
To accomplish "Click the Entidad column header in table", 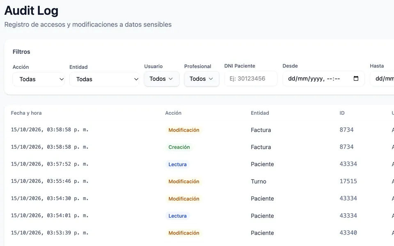I will coord(260,113).
